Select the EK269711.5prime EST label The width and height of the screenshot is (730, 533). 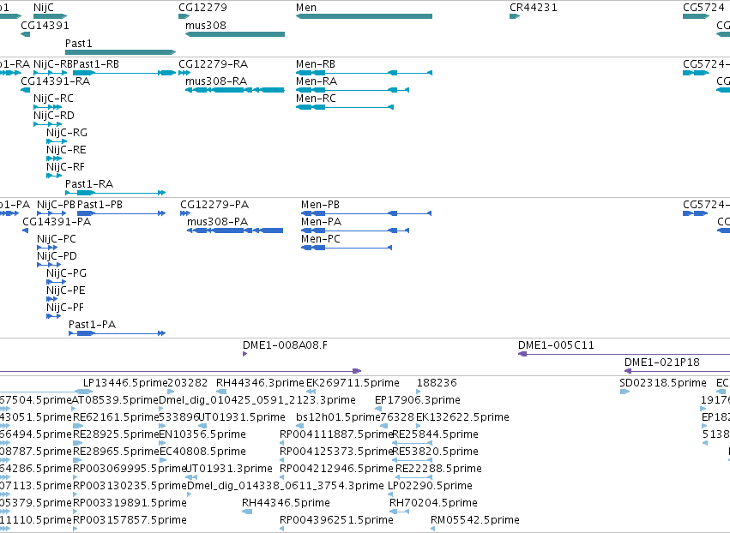[353, 383]
